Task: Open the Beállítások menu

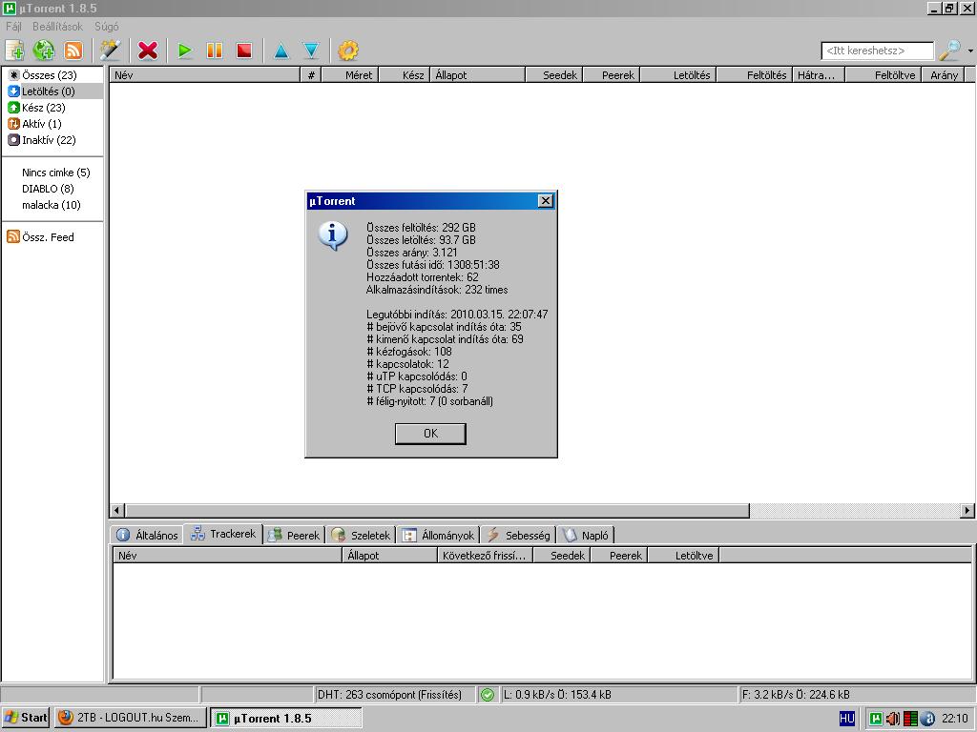Action: [57, 26]
